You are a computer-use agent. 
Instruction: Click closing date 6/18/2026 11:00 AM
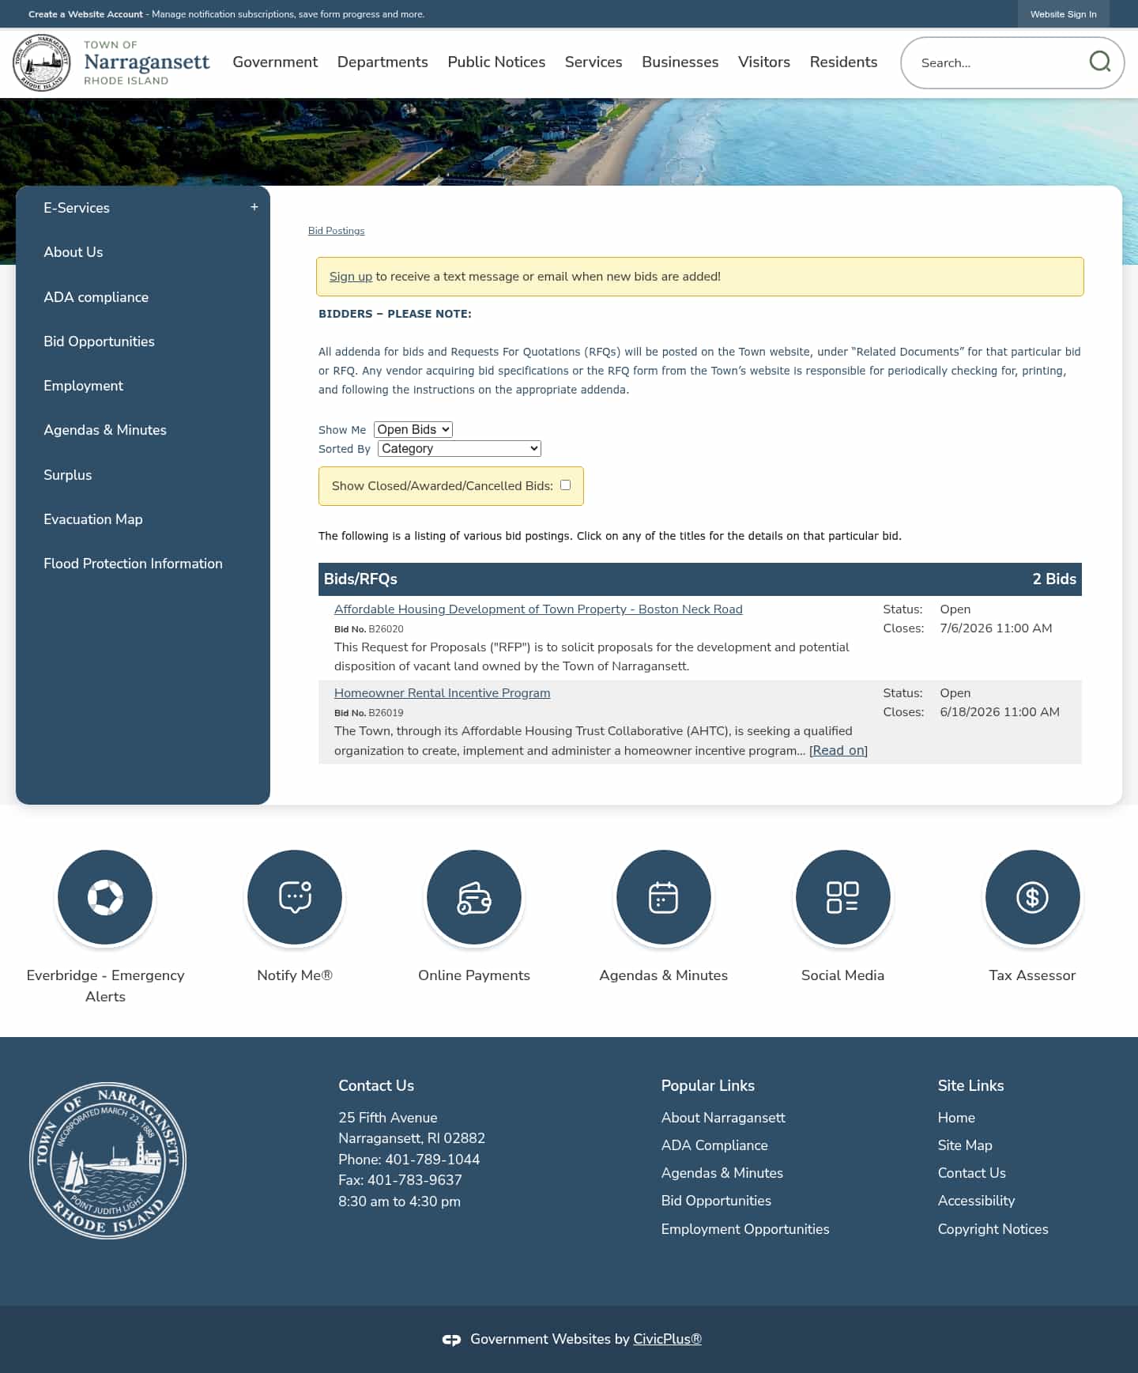1000,712
